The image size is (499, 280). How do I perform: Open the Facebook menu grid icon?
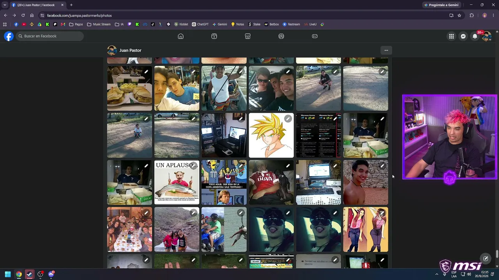pos(451,36)
